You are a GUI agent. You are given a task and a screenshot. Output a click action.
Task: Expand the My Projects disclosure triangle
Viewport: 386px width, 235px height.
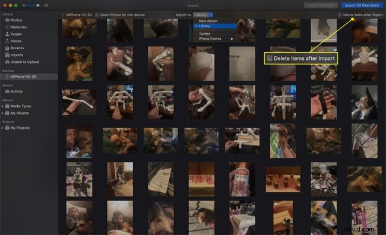coord(2,128)
